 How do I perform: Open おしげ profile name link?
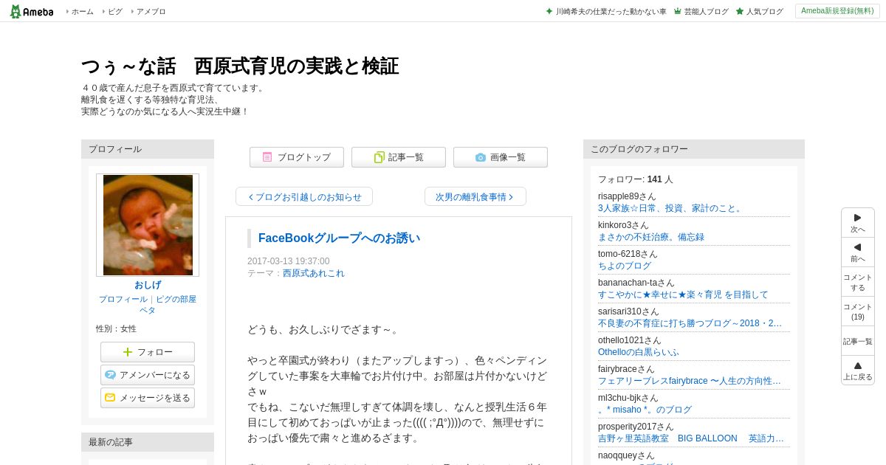tap(148, 285)
